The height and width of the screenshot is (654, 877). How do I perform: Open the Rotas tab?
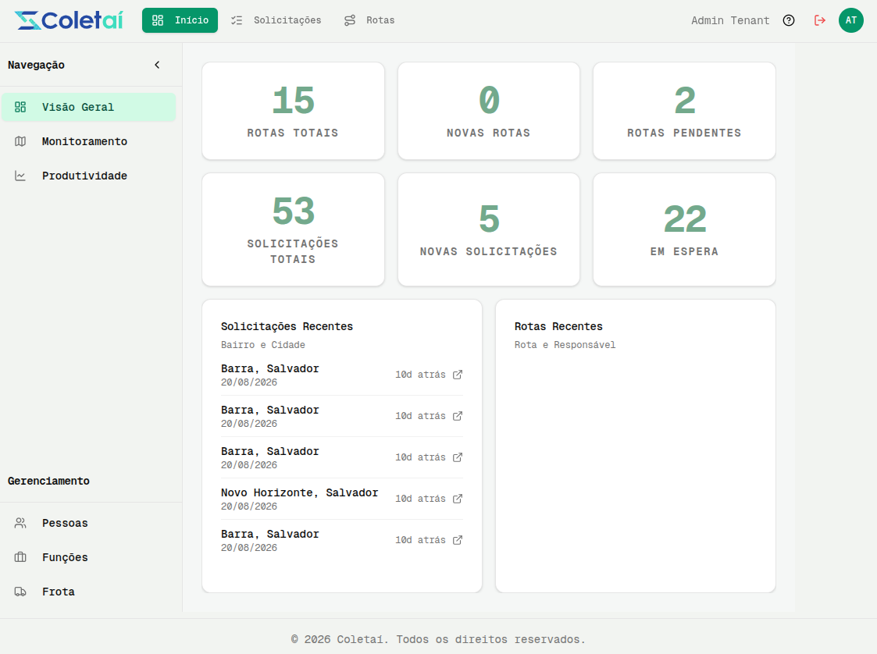point(369,20)
